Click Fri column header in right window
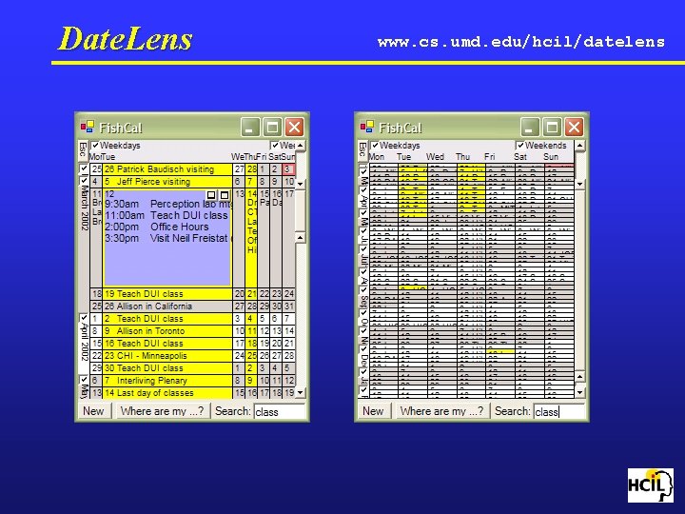The height and width of the screenshot is (514, 685). tap(490, 156)
